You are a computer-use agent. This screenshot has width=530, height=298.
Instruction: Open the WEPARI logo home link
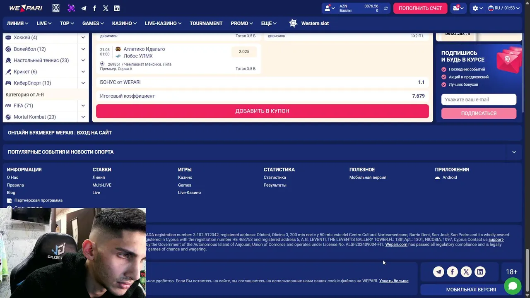click(26, 8)
